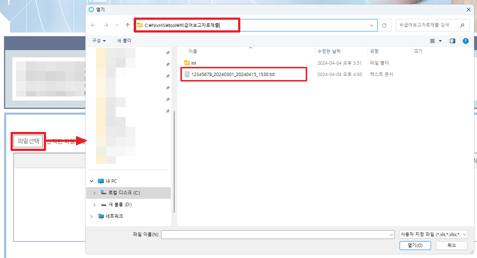Image resolution: width=477 pixels, height=258 pixels.
Task: Click the Forward navigation arrow
Action: pyautogui.click(x=106, y=25)
